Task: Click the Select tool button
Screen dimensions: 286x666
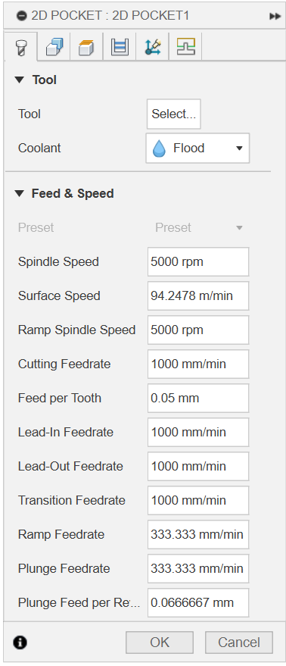Action: coord(174,114)
